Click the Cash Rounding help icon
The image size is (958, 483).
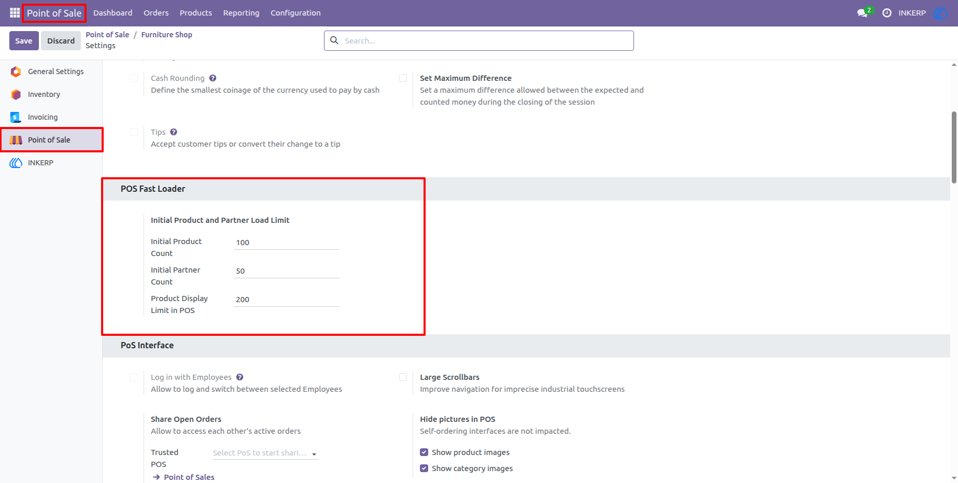tap(213, 78)
